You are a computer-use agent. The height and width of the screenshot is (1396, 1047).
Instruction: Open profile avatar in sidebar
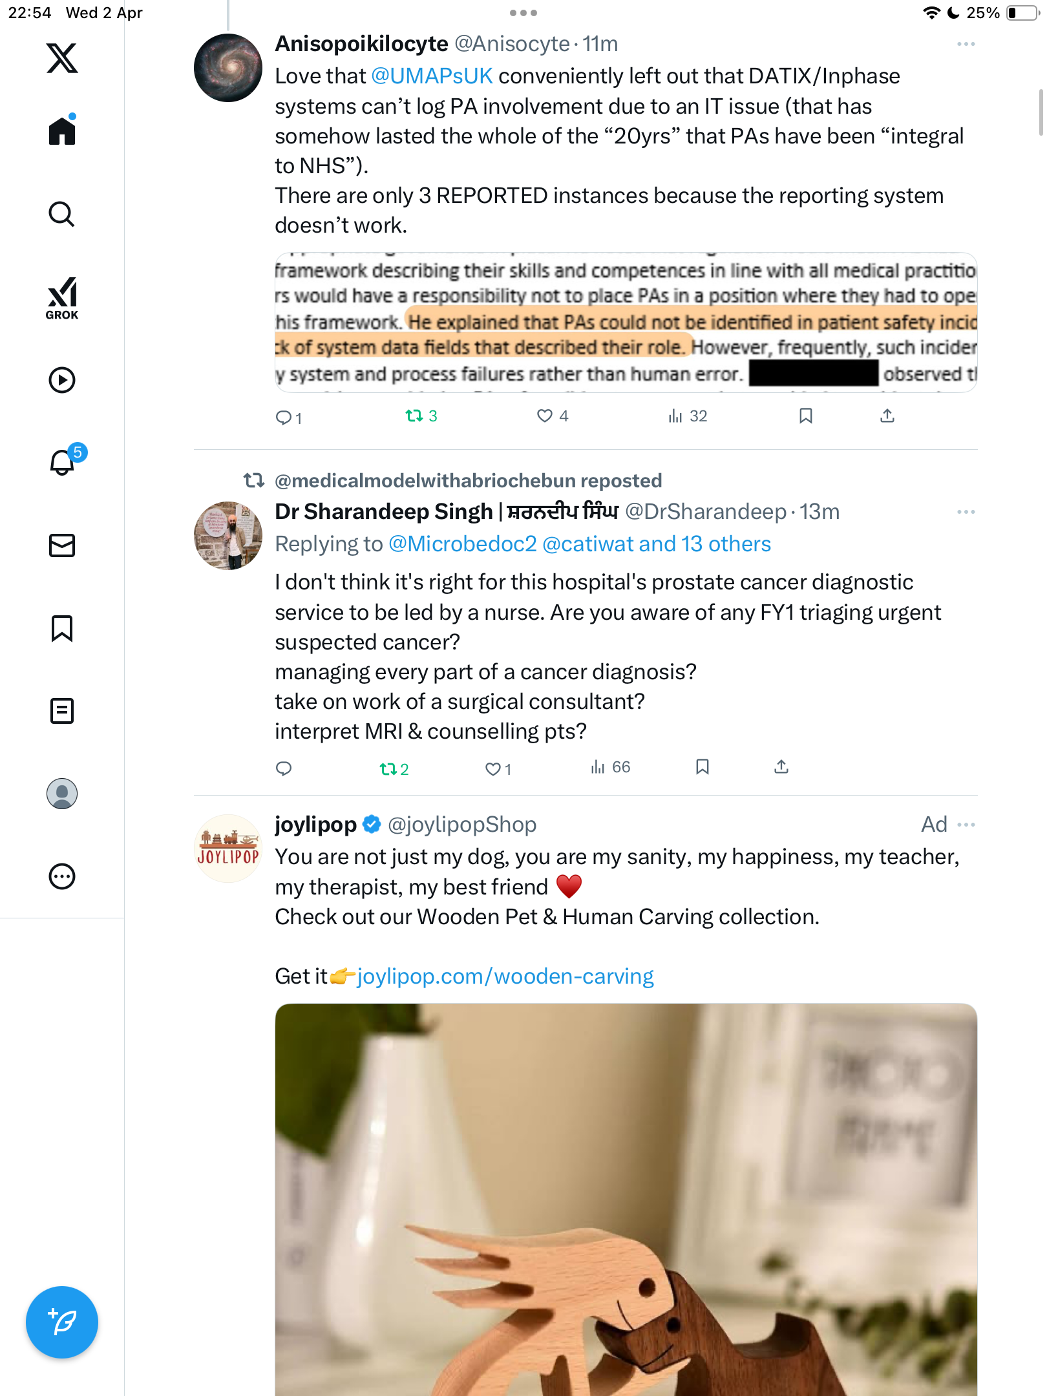tap(62, 794)
